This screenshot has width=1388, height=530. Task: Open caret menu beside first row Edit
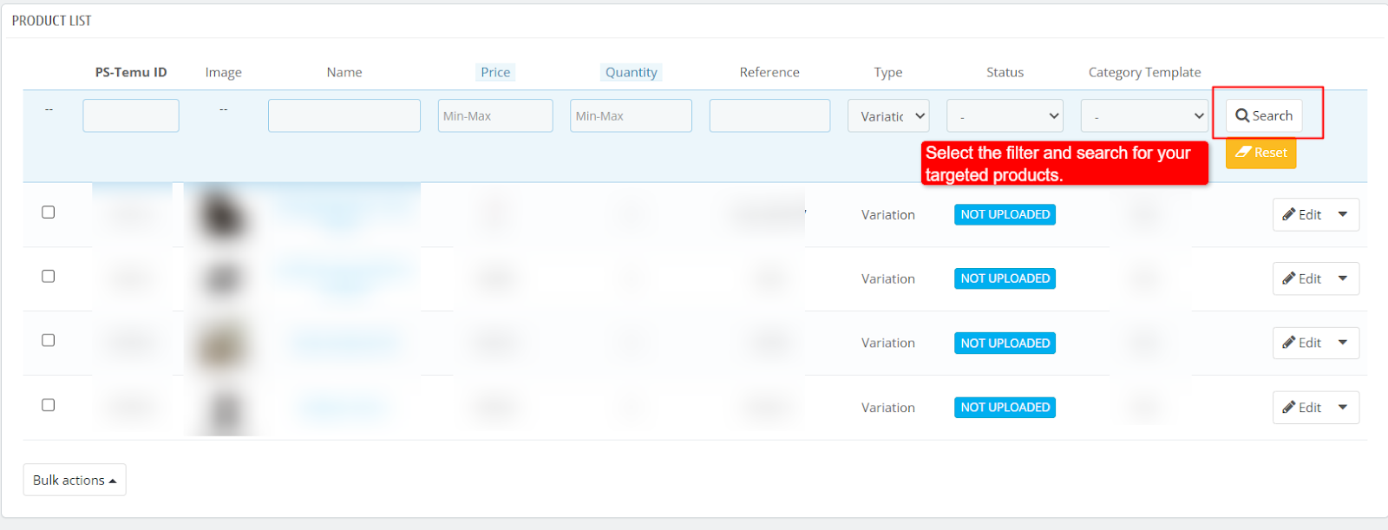[x=1343, y=214]
